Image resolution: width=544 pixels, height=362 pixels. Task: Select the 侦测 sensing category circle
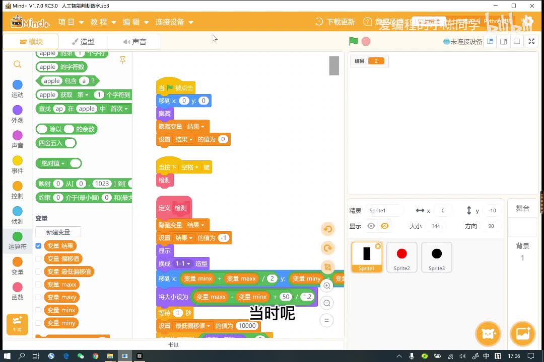click(17, 211)
